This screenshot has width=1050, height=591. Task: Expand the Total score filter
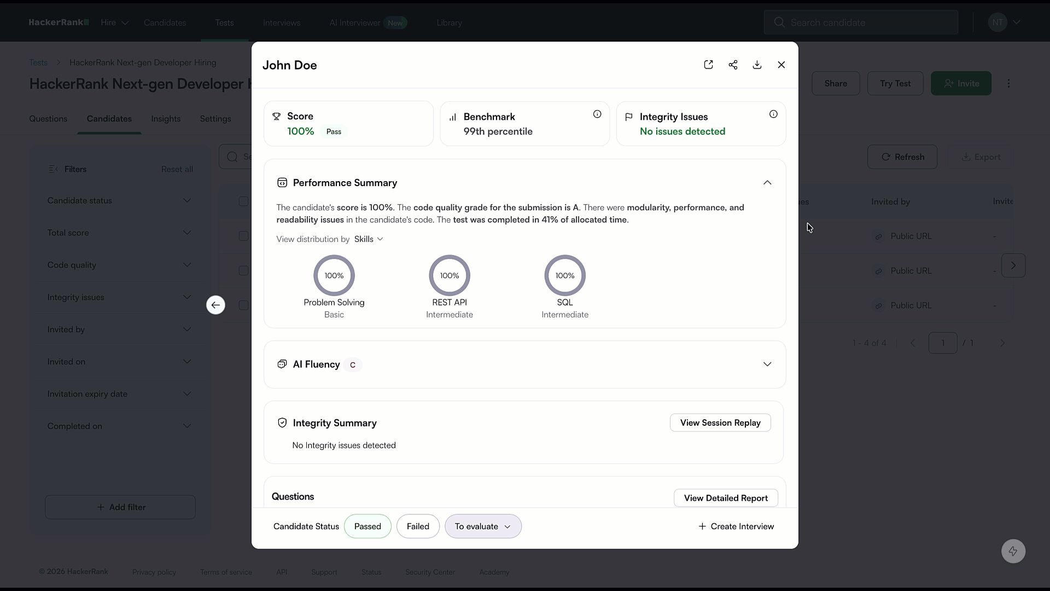point(120,233)
